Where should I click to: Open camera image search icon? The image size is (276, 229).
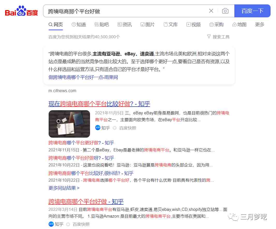tap(225, 11)
